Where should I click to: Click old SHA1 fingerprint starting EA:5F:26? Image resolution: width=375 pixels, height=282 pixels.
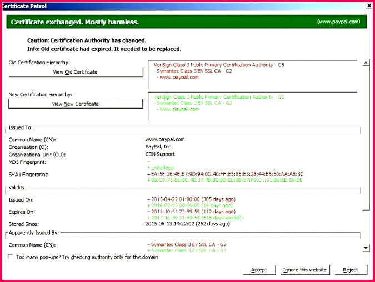pos(226,174)
